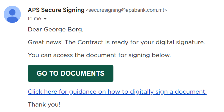The width and height of the screenshot is (224, 112).
Task: Click the securesigning@apsbank.com.mt email address
Action: coord(126,10)
